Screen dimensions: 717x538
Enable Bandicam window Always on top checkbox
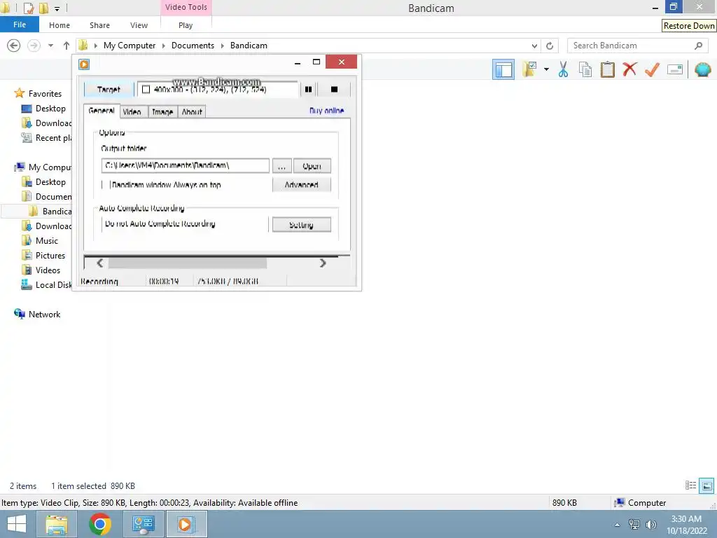click(x=105, y=185)
